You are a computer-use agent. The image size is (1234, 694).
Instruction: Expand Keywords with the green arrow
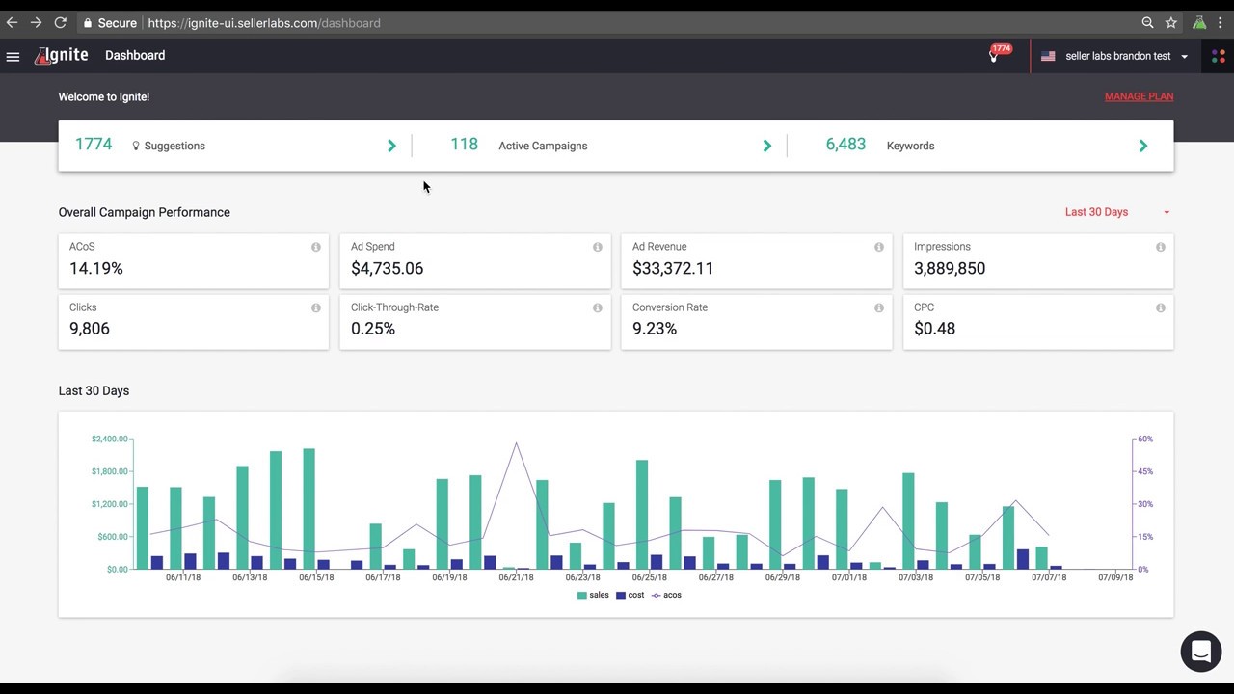click(1143, 146)
